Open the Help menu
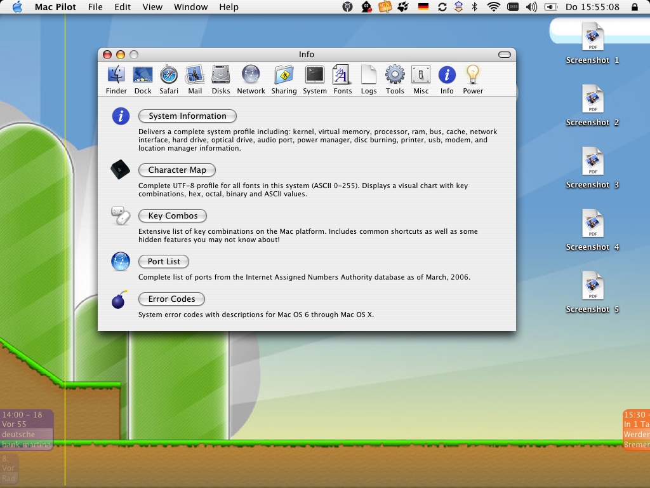The image size is (650, 488). pyautogui.click(x=229, y=7)
